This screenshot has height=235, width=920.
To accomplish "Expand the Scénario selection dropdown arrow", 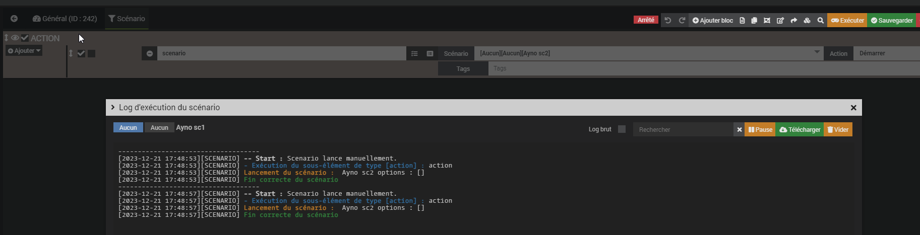I will 817,52.
